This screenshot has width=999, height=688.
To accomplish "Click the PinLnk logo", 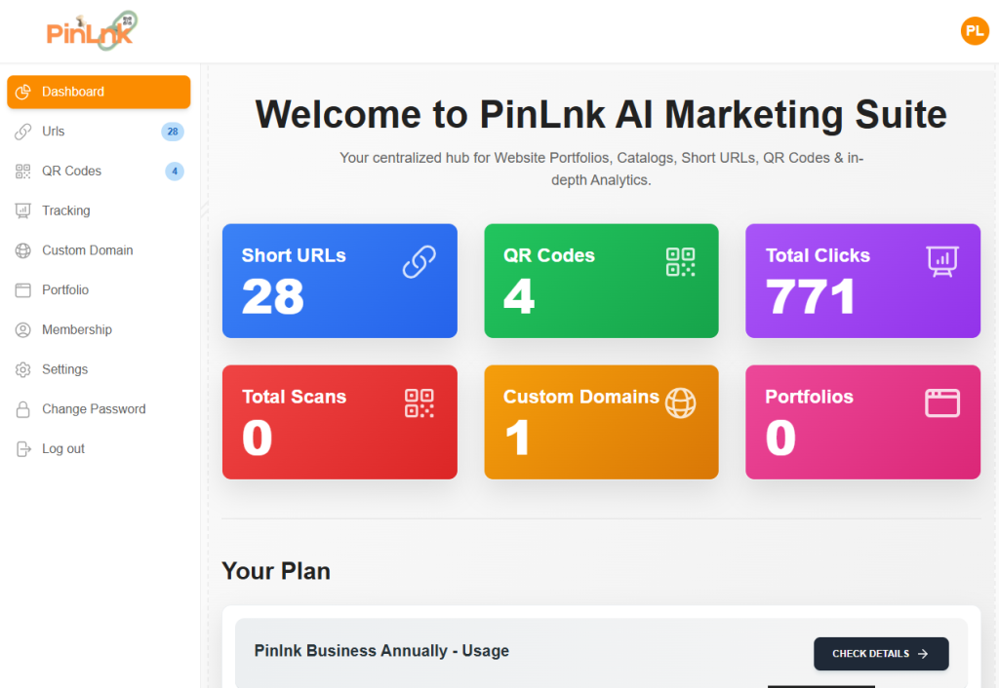I will pyautogui.click(x=92, y=30).
